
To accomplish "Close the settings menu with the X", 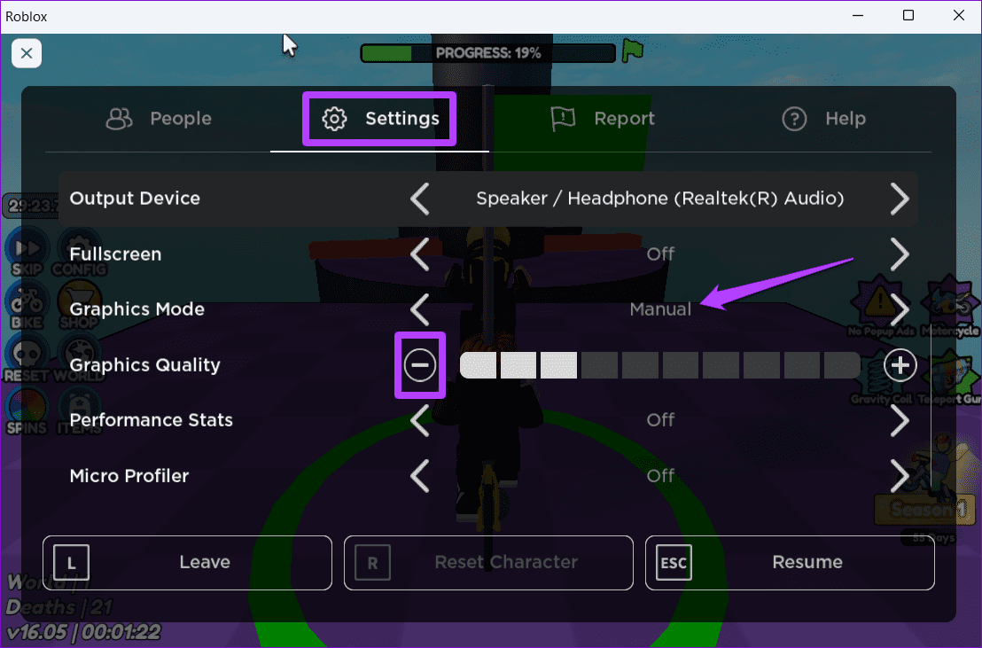I will tap(27, 53).
